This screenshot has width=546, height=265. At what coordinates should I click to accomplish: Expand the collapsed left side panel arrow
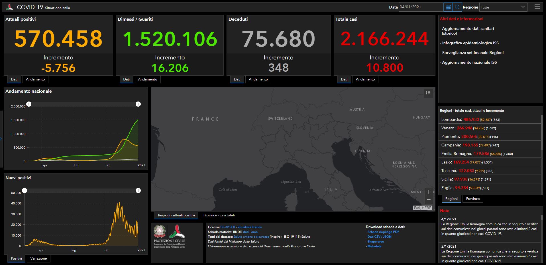pos(1,139)
